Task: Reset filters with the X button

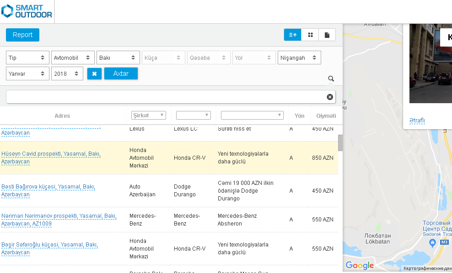Action: pyautogui.click(x=94, y=73)
